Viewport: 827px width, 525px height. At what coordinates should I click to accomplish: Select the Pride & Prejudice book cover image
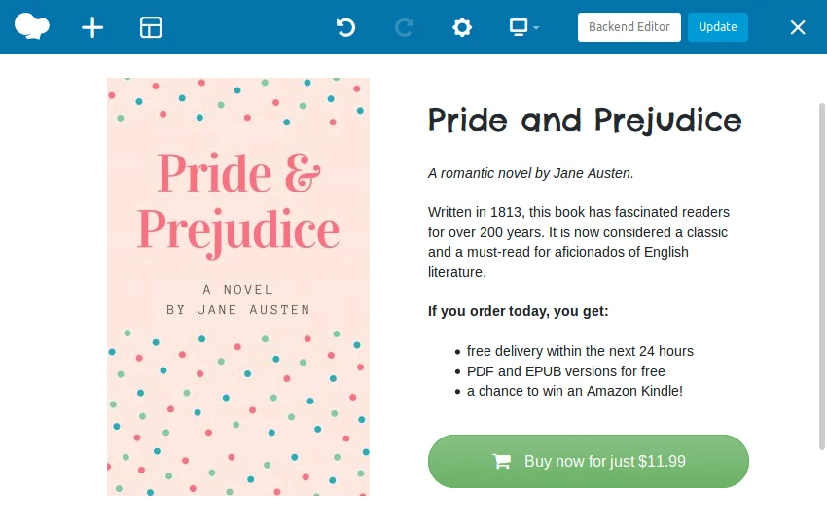(x=238, y=287)
